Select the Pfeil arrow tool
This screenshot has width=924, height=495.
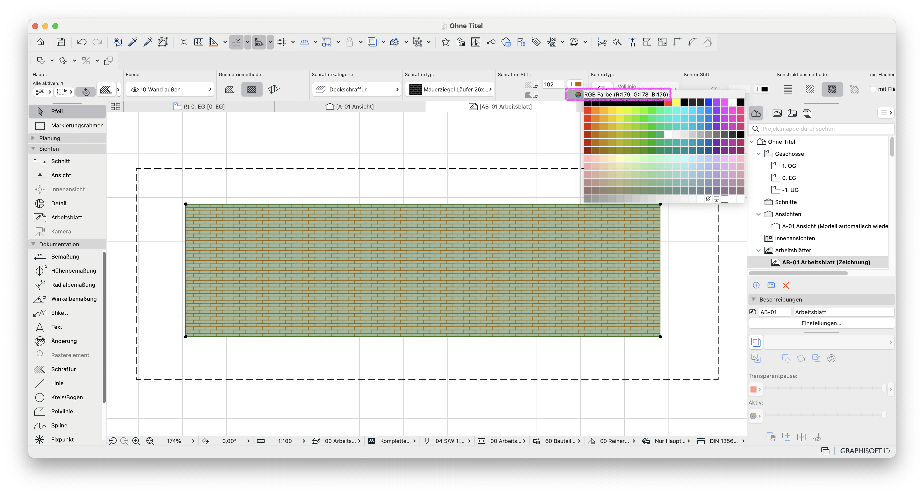click(67, 111)
